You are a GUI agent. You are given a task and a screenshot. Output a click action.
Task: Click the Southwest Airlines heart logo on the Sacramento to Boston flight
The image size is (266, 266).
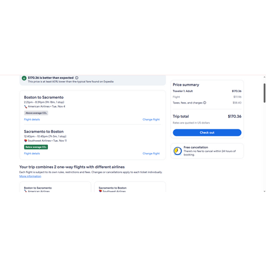pos(25,141)
